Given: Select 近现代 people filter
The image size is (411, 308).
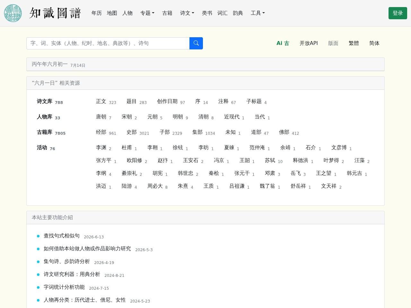Looking at the screenshot, I should [x=234, y=117].
